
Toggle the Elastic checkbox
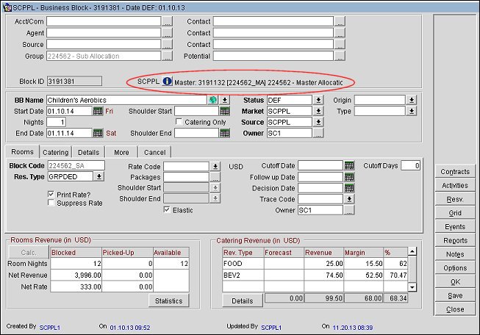[167, 210]
